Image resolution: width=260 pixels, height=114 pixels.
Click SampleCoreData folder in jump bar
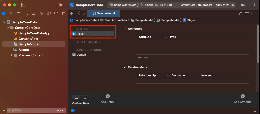(x=113, y=20)
